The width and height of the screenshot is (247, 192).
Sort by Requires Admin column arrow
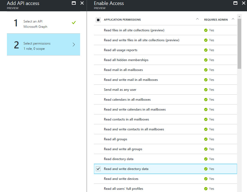[x=233, y=19]
